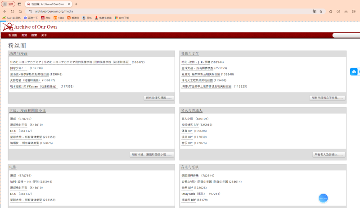The image size is (360, 208).
Task: Open the 百度一下 bookmark
Action: (x=31, y=18)
